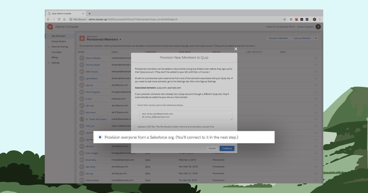This screenshot has width=368, height=193.
Task: Click the browser forward arrow
Action: click(54, 19)
